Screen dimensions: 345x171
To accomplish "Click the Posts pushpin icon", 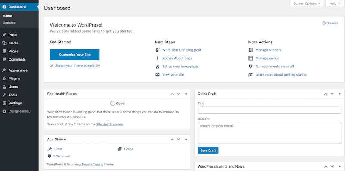I will pyautogui.click(x=4, y=35).
